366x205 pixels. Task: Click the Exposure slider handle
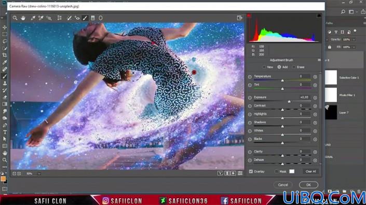(289, 101)
